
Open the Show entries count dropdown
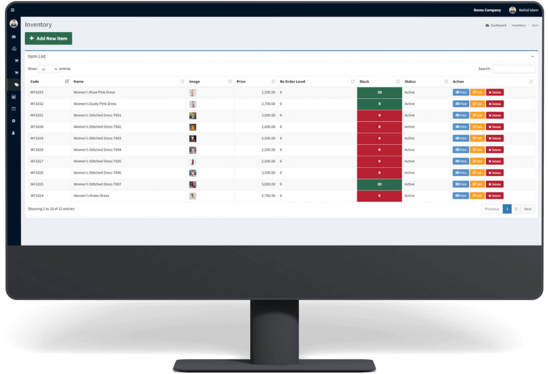[48, 69]
